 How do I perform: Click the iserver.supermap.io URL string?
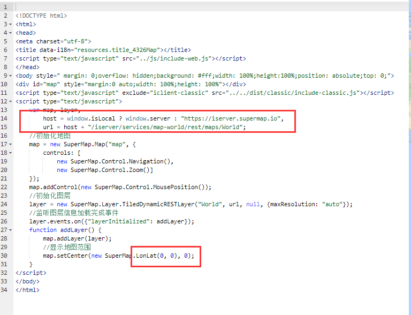pyautogui.click(x=231, y=118)
